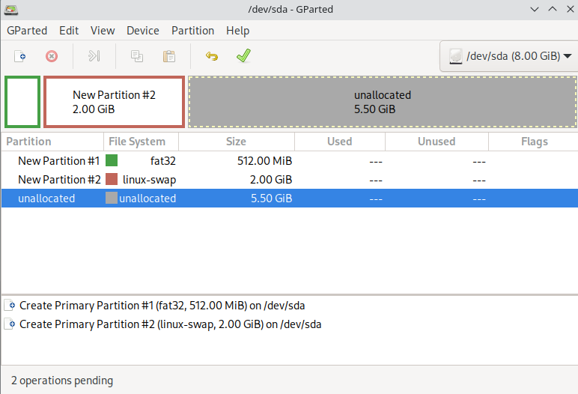The image size is (578, 394).
Task: Click the Paste partition toolbar icon
Action: click(x=168, y=56)
